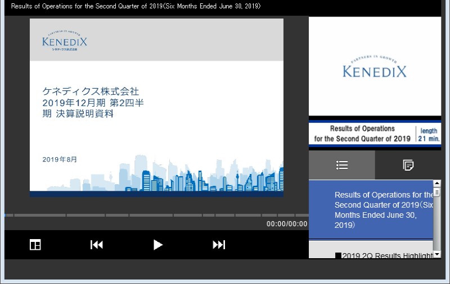
Task: Click the chapter list scroll up arrow
Action: [437, 183]
